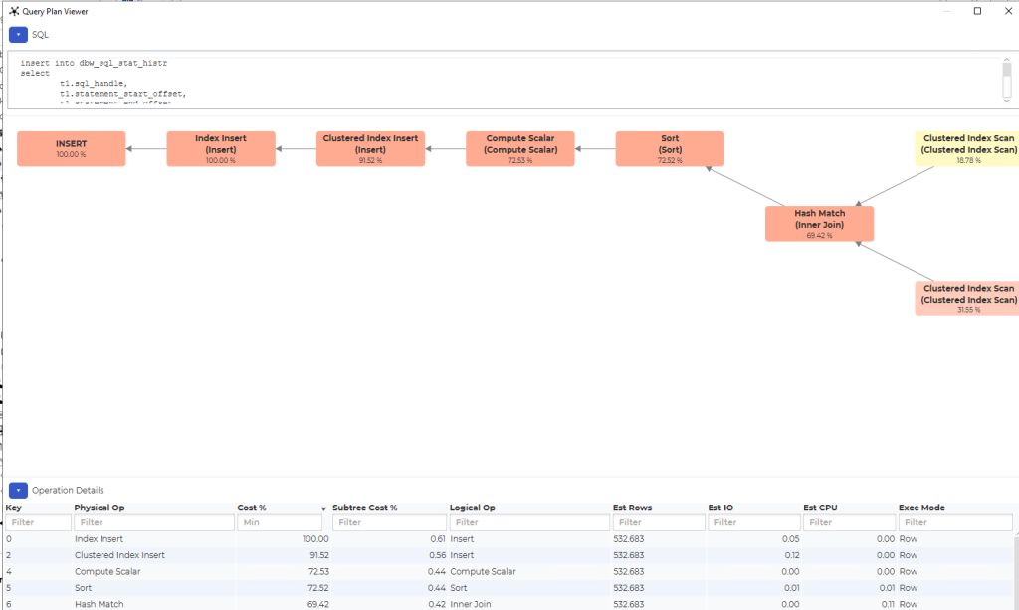Focus the Logical Op filter field
Viewport: 1019px width, 610px height.
[x=529, y=522]
